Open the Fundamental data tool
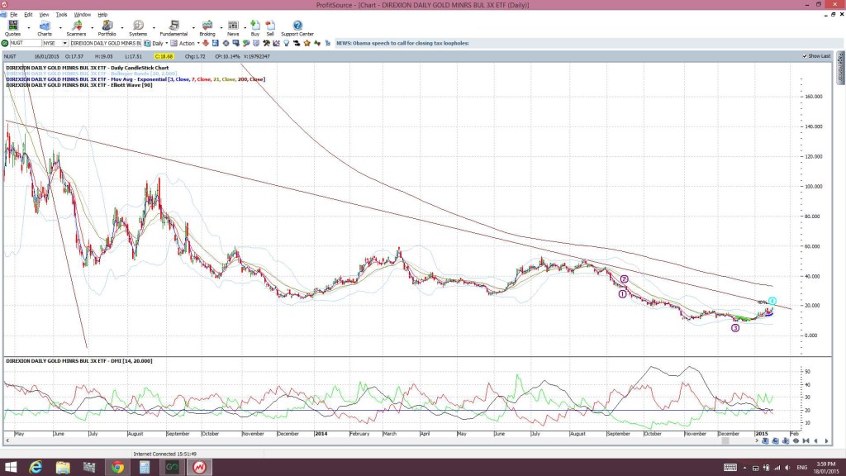Viewport: 846px width, 476px height. (x=173, y=28)
